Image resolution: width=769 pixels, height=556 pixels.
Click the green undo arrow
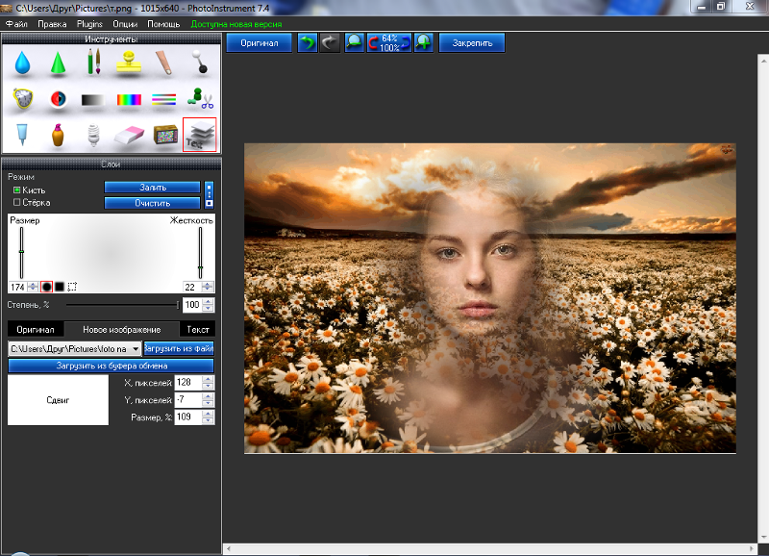point(308,43)
